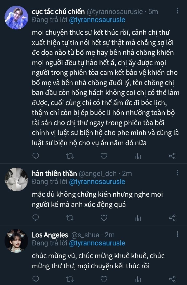Open hàn thiên thần's profile name

point(54,173)
